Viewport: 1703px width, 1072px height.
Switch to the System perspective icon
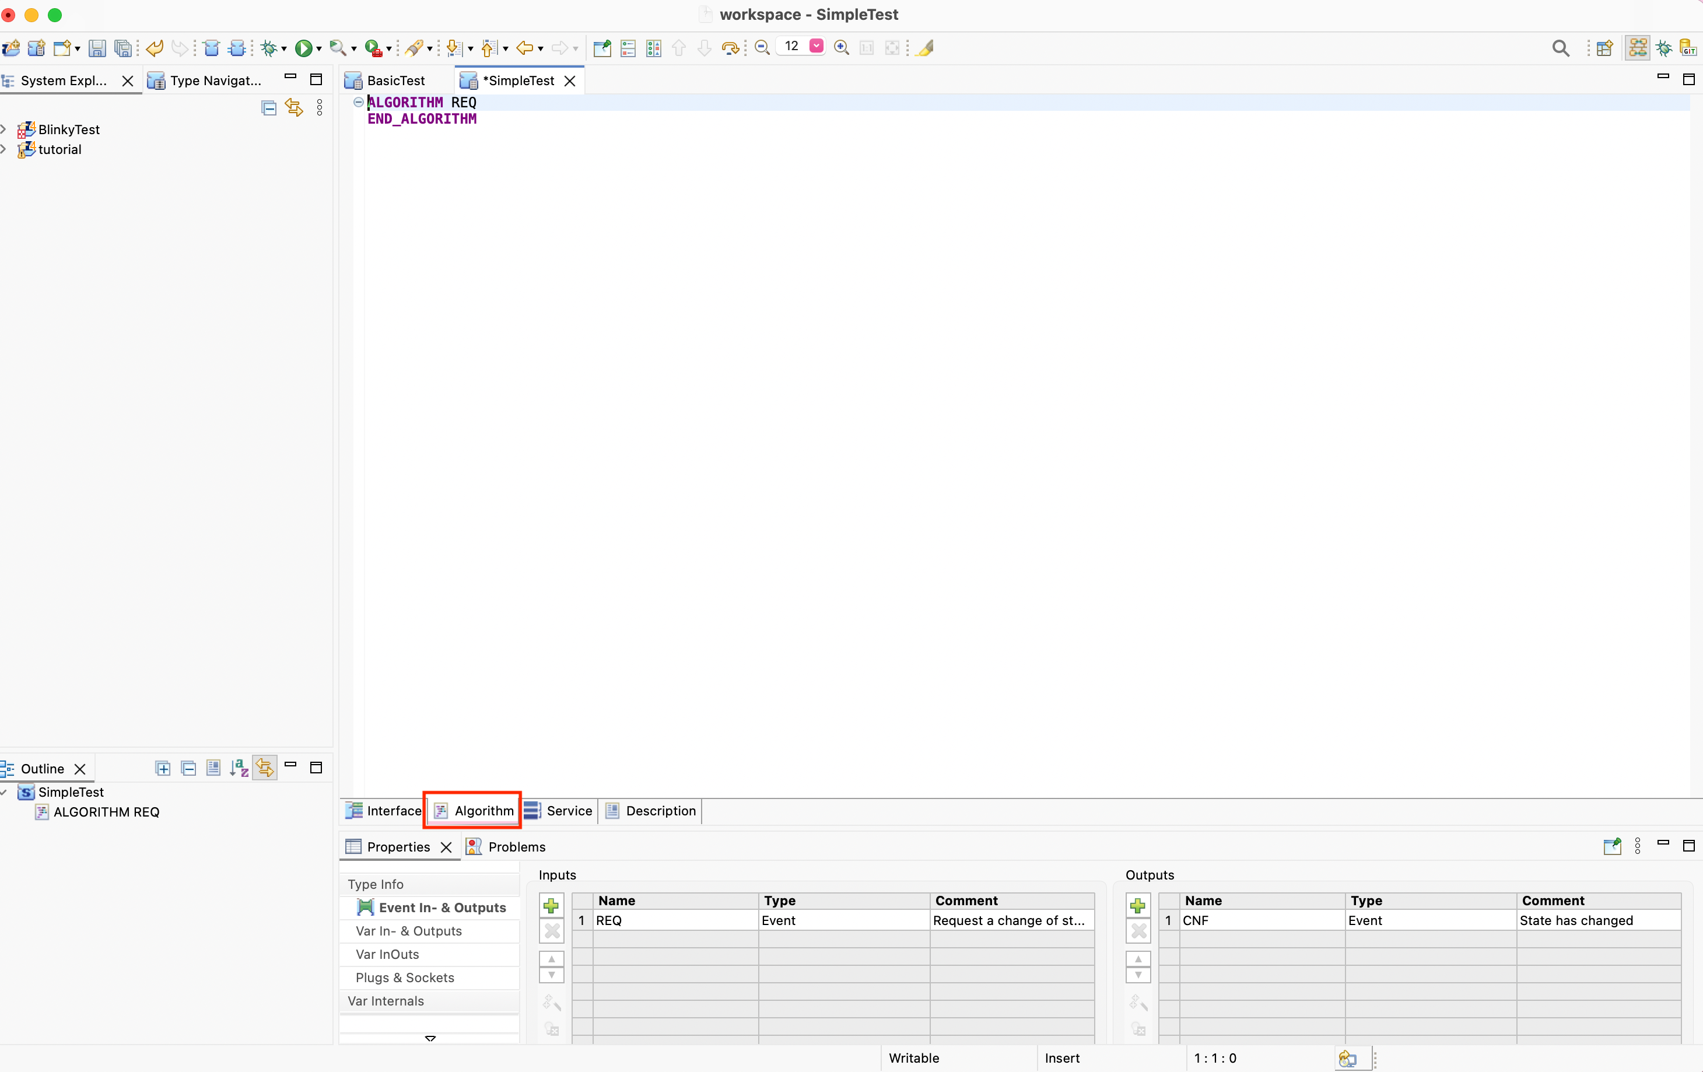pyautogui.click(x=1638, y=48)
